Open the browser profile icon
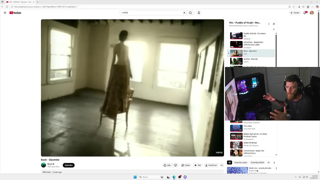Screen dimensions: 320x180 [308, 7]
